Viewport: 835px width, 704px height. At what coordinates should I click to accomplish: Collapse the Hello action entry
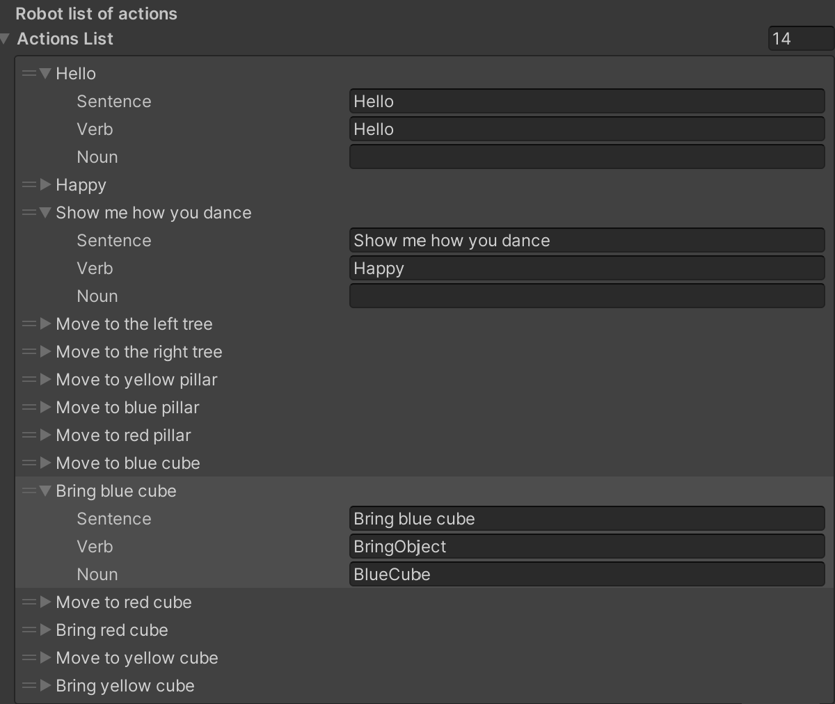[46, 73]
